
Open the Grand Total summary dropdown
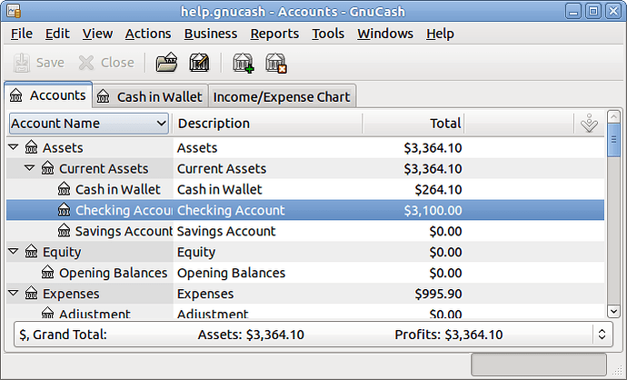pos(601,335)
